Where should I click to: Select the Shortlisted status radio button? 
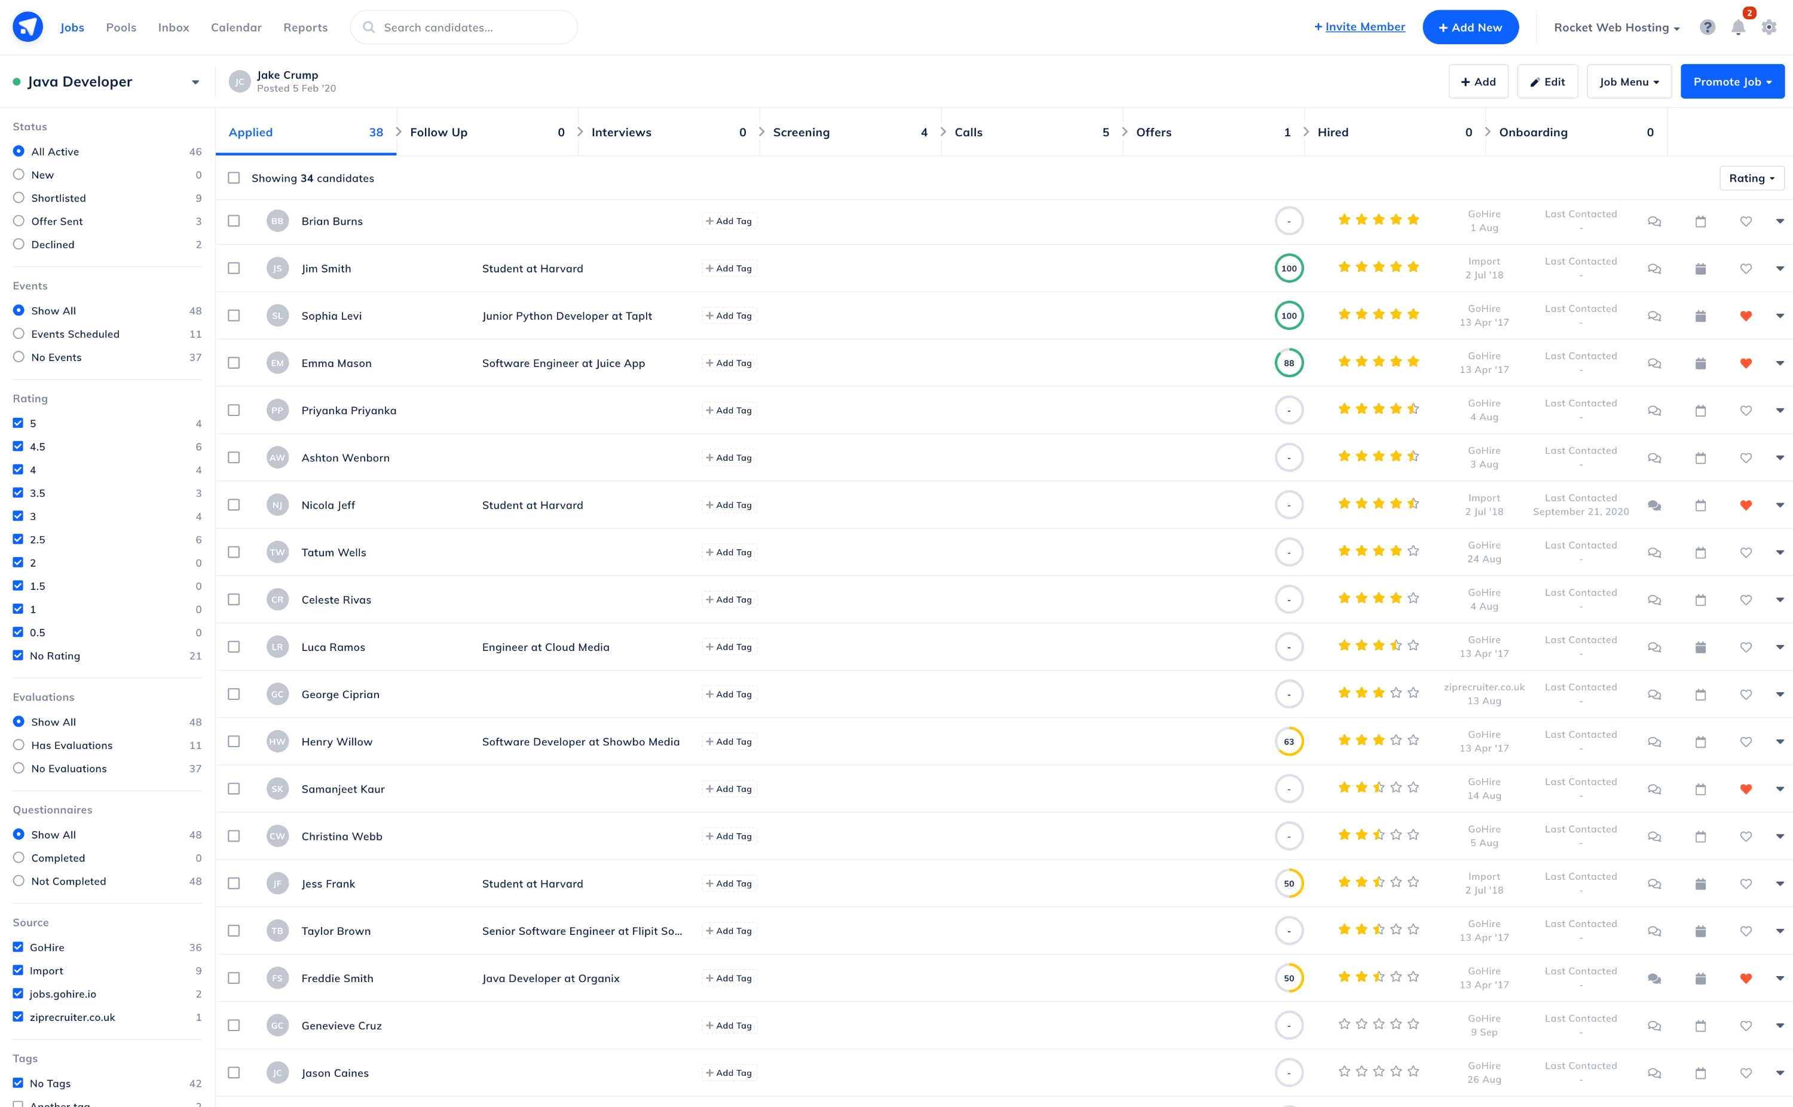[19, 198]
